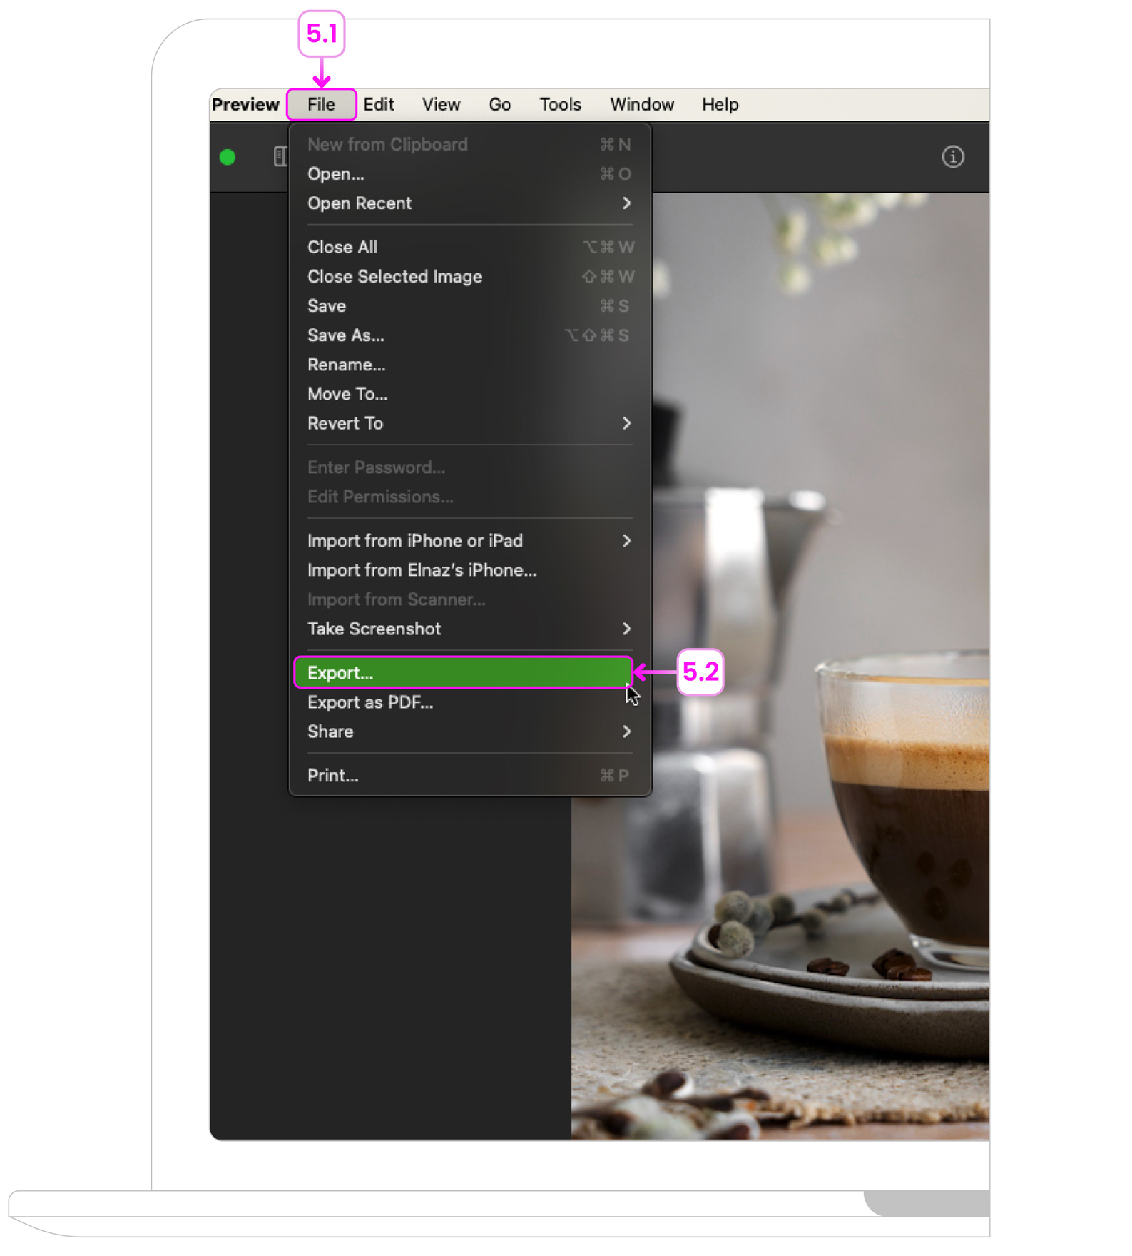The image size is (1132, 1256).
Task: Open the Edit menu
Action: 378,105
